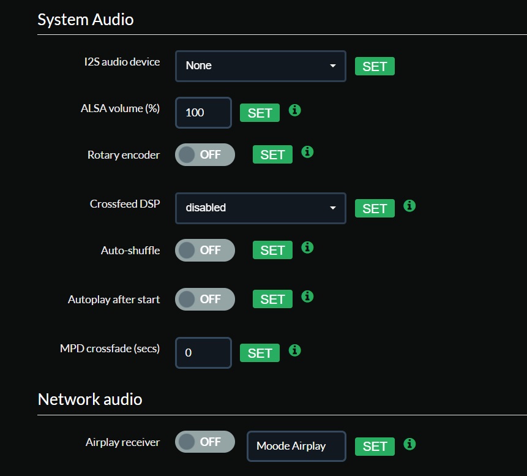View Airplay receiver info icon
The image size is (527, 476).
click(409, 444)
